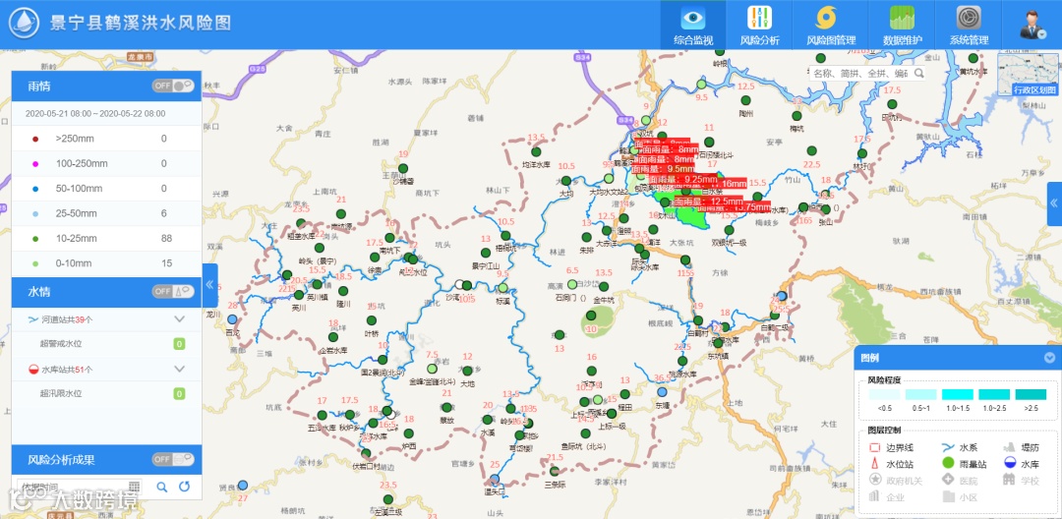
Task: Toggle the 医院 layer
Action: coord(959,480)
